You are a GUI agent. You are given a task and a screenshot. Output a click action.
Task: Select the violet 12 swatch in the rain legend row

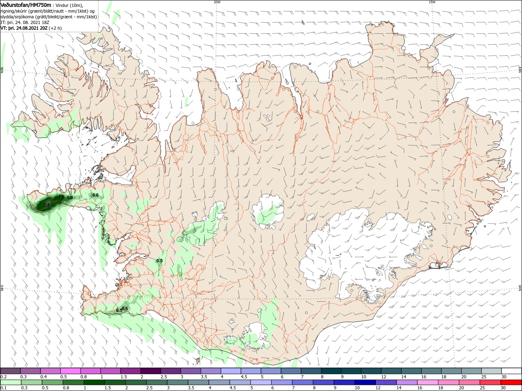(386, 382)
